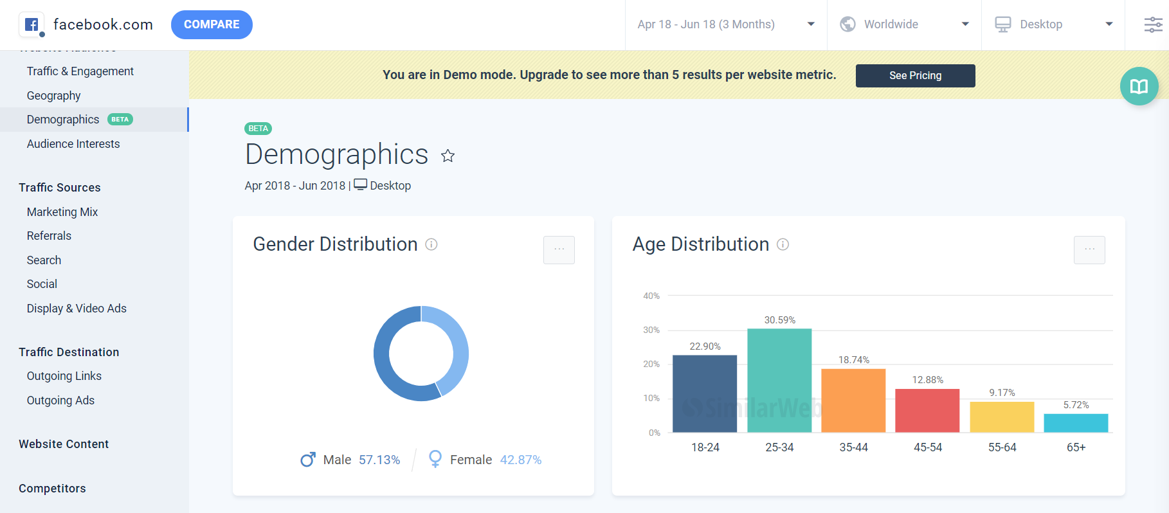This screenshot has width=1169, height=513.
Task: Click the BETA badge above Demographics title
Action: [x=258, y=129]
